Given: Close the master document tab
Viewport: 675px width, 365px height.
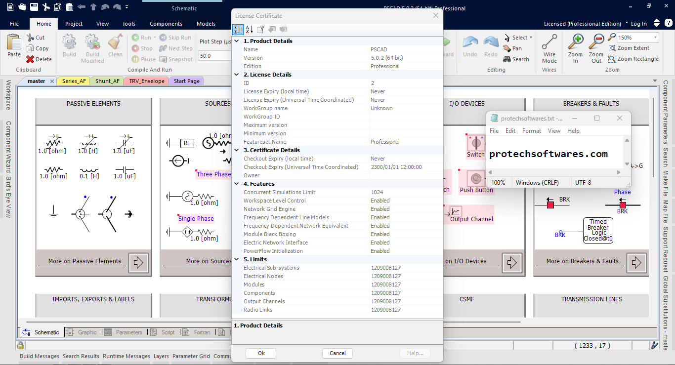Looking at the screenshot, I should (52, 81).
